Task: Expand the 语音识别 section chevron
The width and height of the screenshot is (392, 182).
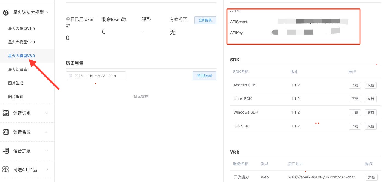Action: click(x=47, y=113)
